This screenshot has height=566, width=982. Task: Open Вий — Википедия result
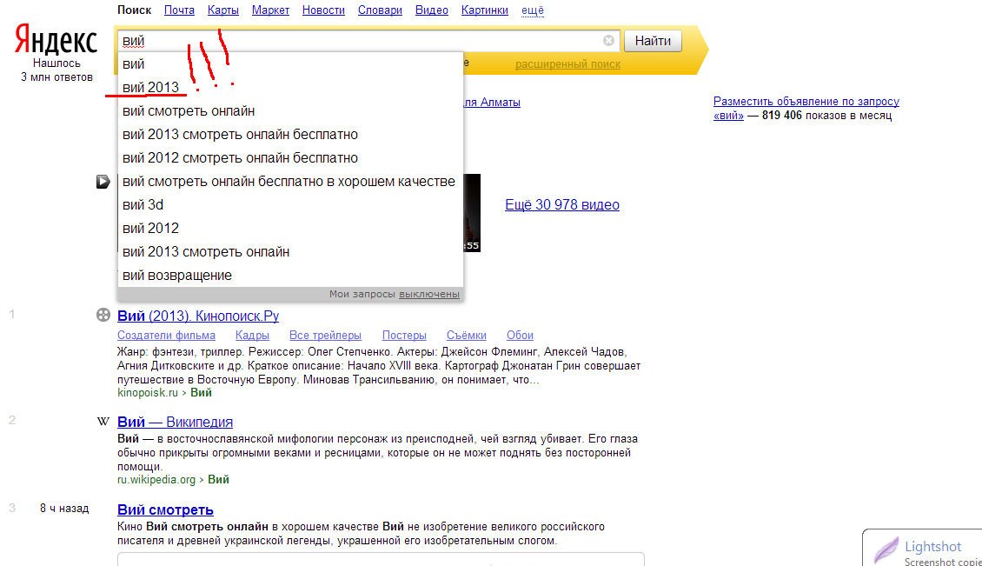tap(175, 422)
